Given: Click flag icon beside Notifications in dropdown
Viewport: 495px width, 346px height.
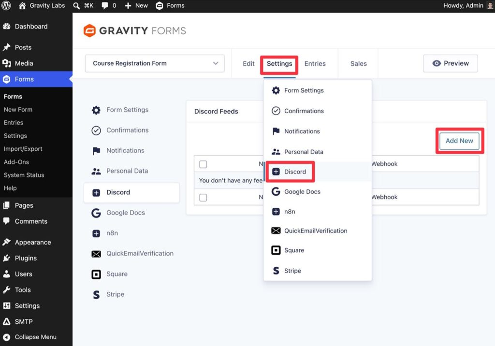Looking at the screenshot, I should click(276, 131).
